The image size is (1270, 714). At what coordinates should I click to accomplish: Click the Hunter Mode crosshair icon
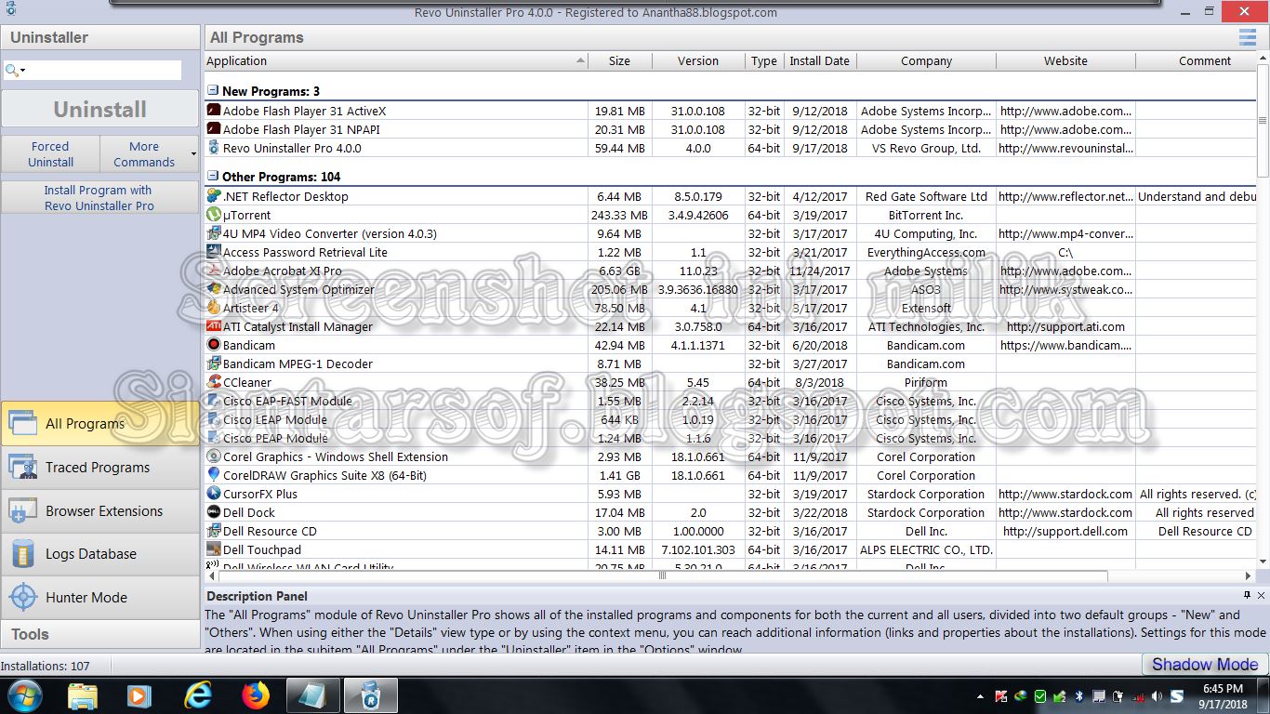(x=22, y=597)
